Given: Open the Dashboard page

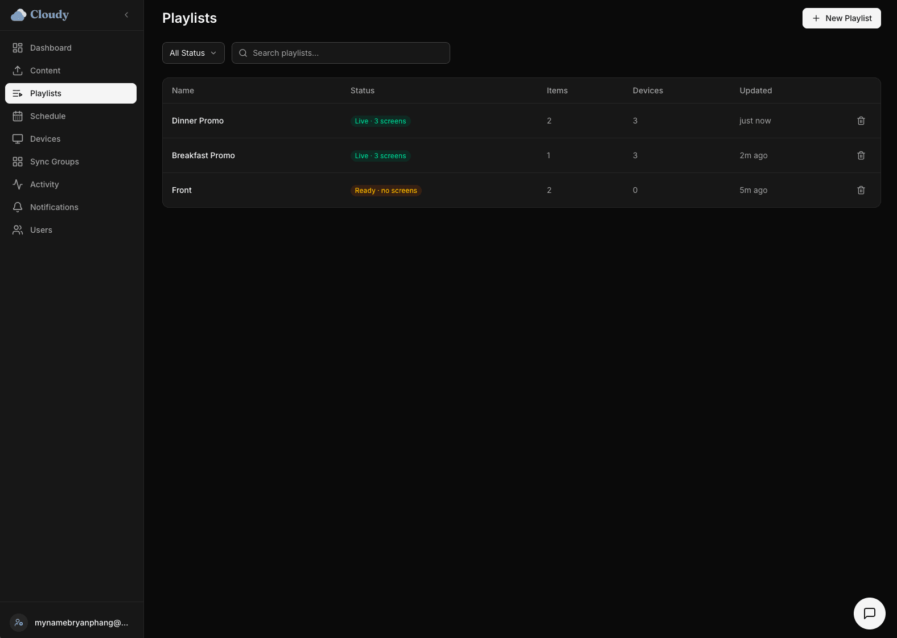Looking at the screenshot, I should tap(71, 48).
